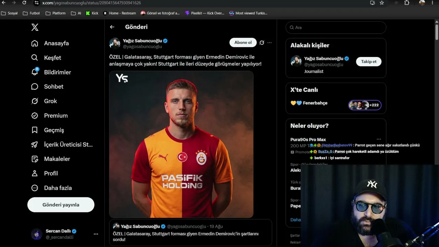The height and width of the screenshot is (247, 439).
Task: Open Anasayfa home icon in sidebar
Action: tap(35, 43)
